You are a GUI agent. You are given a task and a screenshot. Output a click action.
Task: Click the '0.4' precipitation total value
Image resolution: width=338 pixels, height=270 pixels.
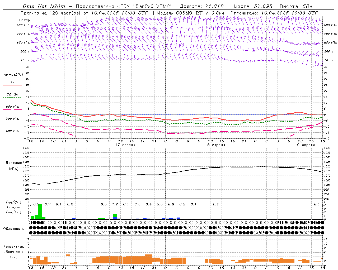tap(149, 204)
